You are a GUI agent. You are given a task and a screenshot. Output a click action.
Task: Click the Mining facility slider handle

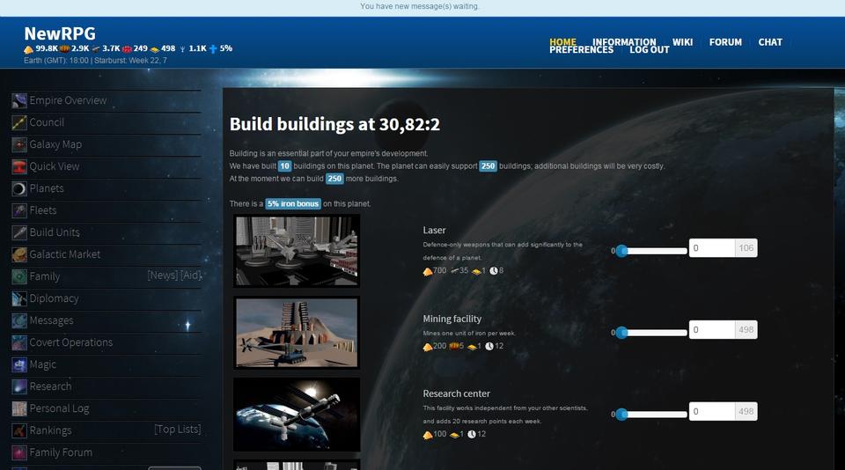point(622,333)
